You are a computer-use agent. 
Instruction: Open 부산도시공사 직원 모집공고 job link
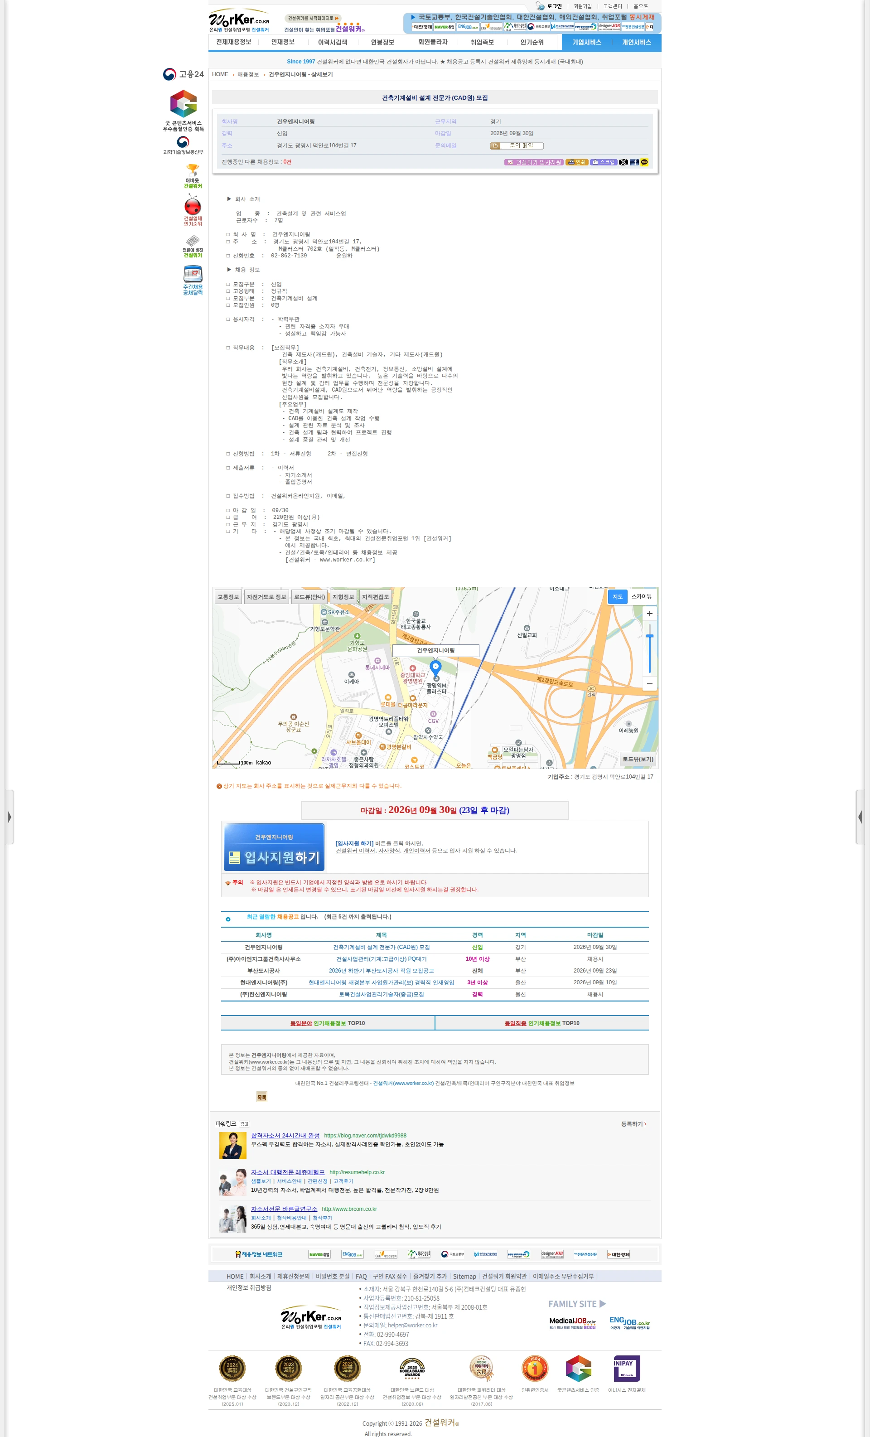click(382, 970)
